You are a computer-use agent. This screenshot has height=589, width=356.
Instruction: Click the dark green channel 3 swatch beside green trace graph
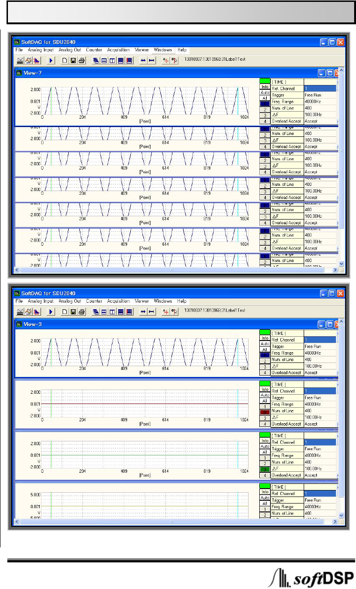(x=265, y=469)
